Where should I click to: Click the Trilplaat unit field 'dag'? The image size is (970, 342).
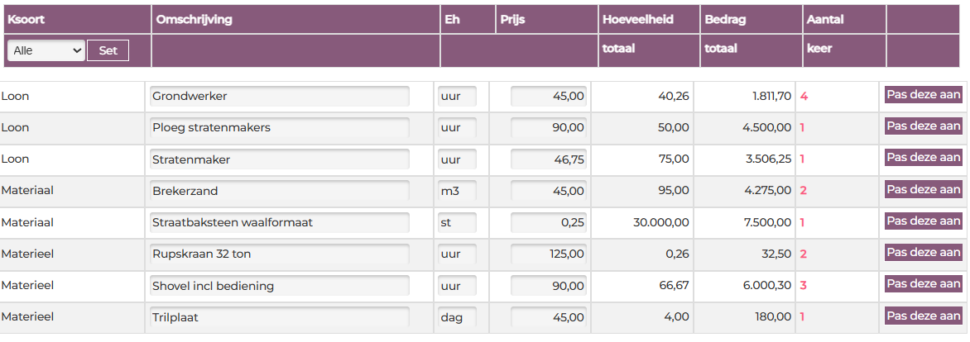pos(457,317)
